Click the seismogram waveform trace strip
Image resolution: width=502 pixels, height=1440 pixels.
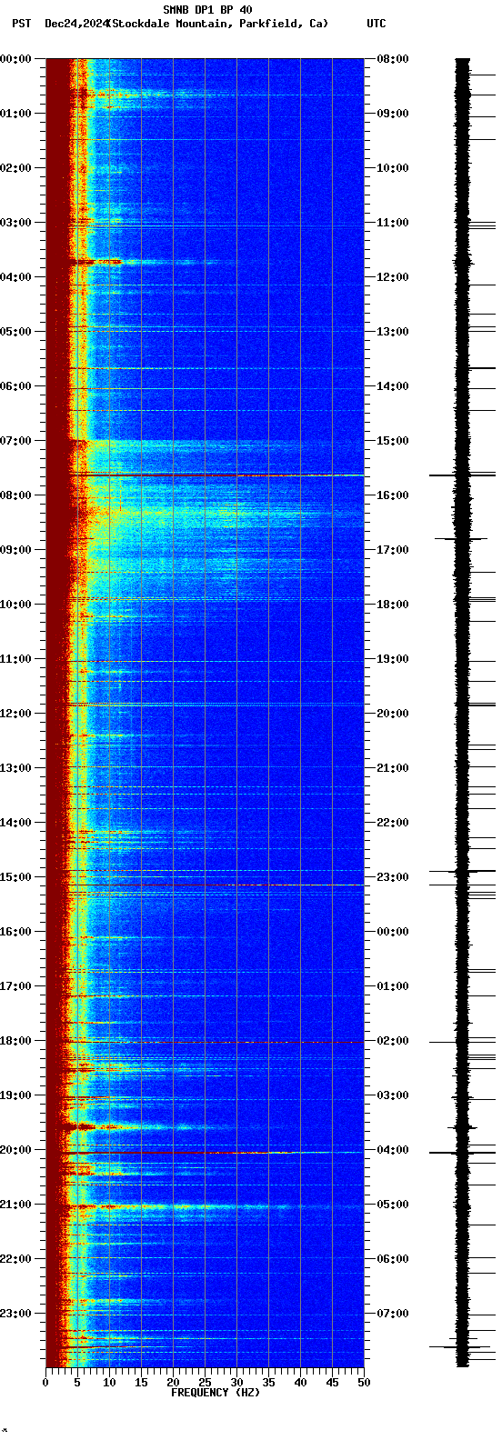coord(463,713)
